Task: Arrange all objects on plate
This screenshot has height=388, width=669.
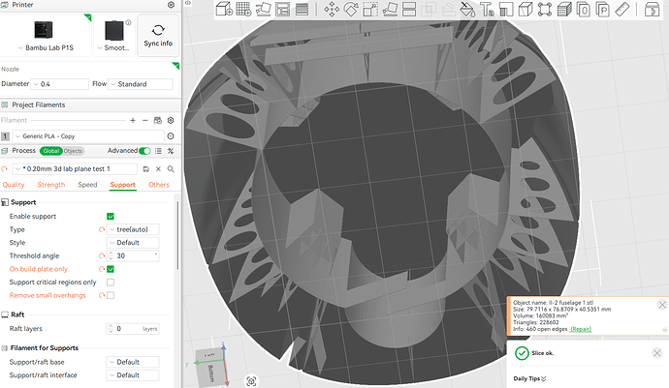Action: (x=282, y=9)
